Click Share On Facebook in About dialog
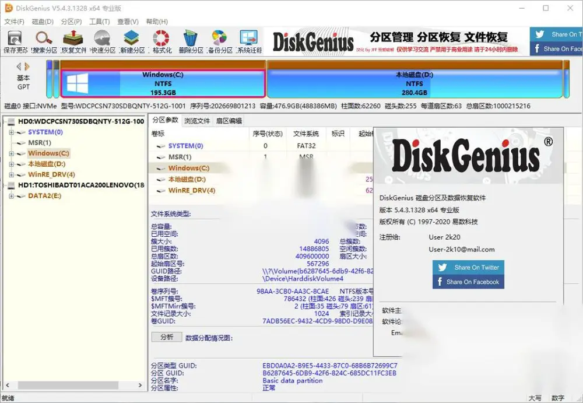 (469, 282)
